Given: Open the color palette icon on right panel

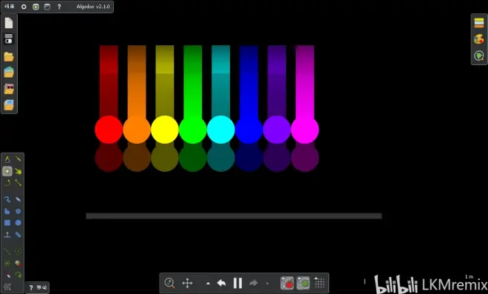Looking at the screenshot, I should [x=479, y=39].
